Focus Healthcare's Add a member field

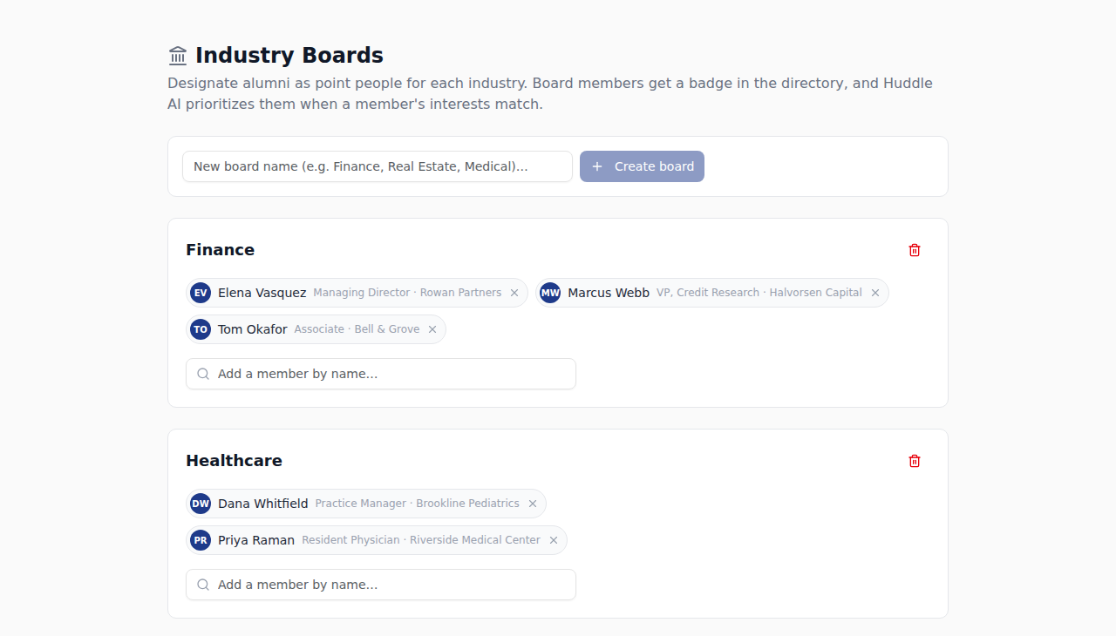click(x=381, y=585)
